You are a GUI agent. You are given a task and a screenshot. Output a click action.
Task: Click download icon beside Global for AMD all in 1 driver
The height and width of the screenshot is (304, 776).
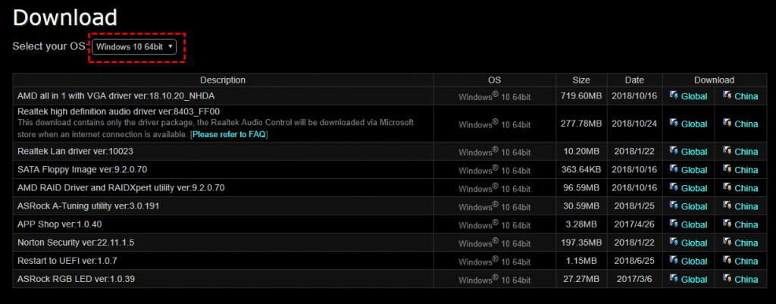[x=674, y=95]
